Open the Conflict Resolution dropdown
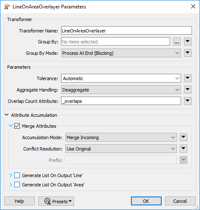This screenshot has height=210, width=200. (121, 149)
